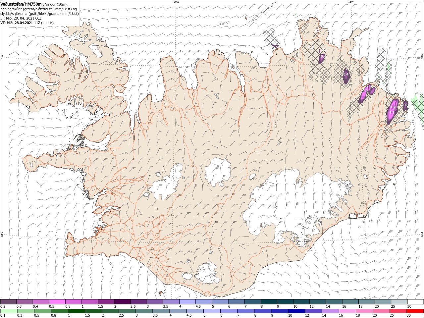Click the 20W longitude label
Screen dimensions: 424x318
(176, 2)
